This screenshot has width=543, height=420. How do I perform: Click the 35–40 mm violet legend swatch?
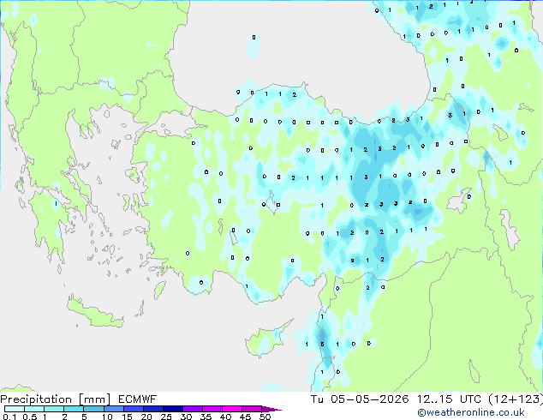coord(212,409)
